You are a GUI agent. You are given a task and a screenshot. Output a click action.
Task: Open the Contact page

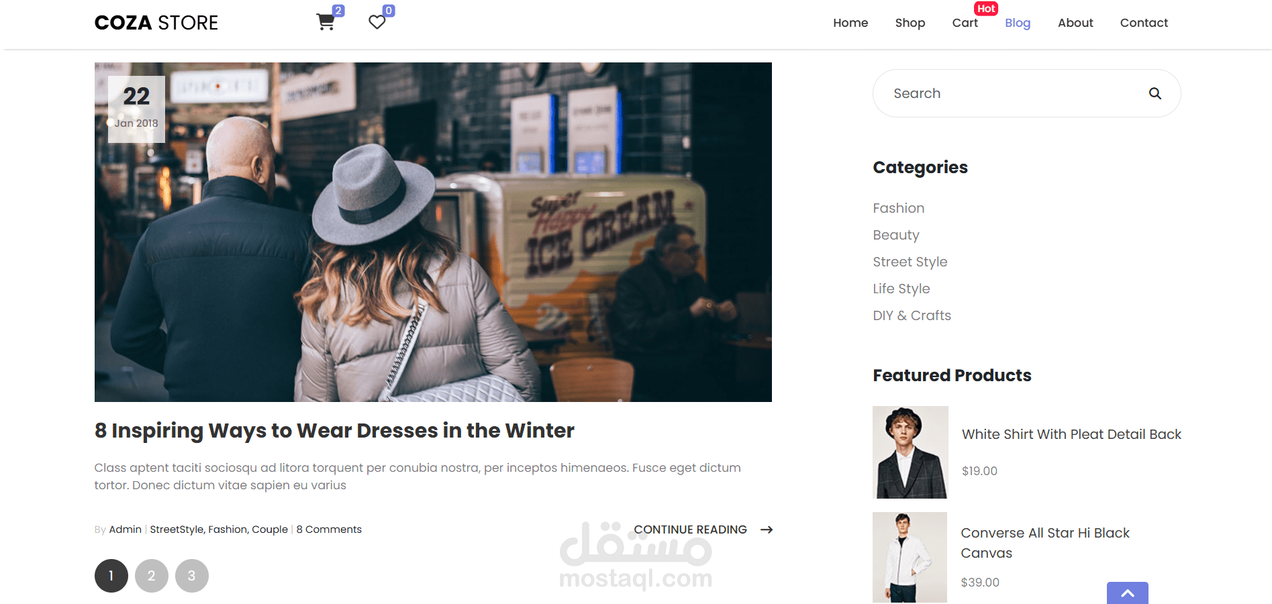click(1144, 23)
